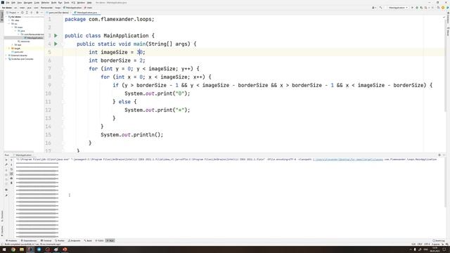The width and height of the screenshot is (450, 253).
Task: Run the MainApplication class from the gutter arrow
Action: pyautogui.click(x=56, y=36)
